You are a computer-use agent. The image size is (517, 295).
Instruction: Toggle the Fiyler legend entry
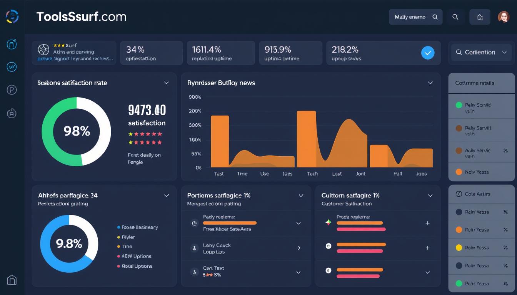point(125,237)
